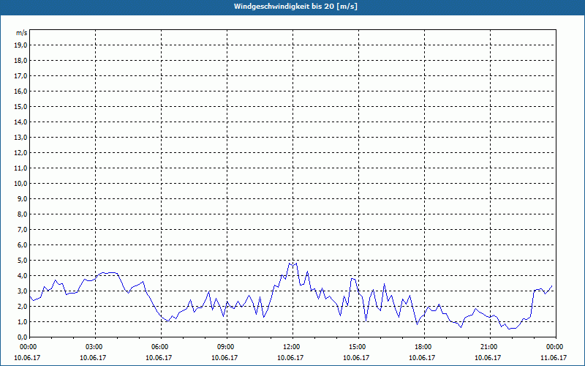
Task: Select the "1,0" y-axis label
Action: (22, 321)
